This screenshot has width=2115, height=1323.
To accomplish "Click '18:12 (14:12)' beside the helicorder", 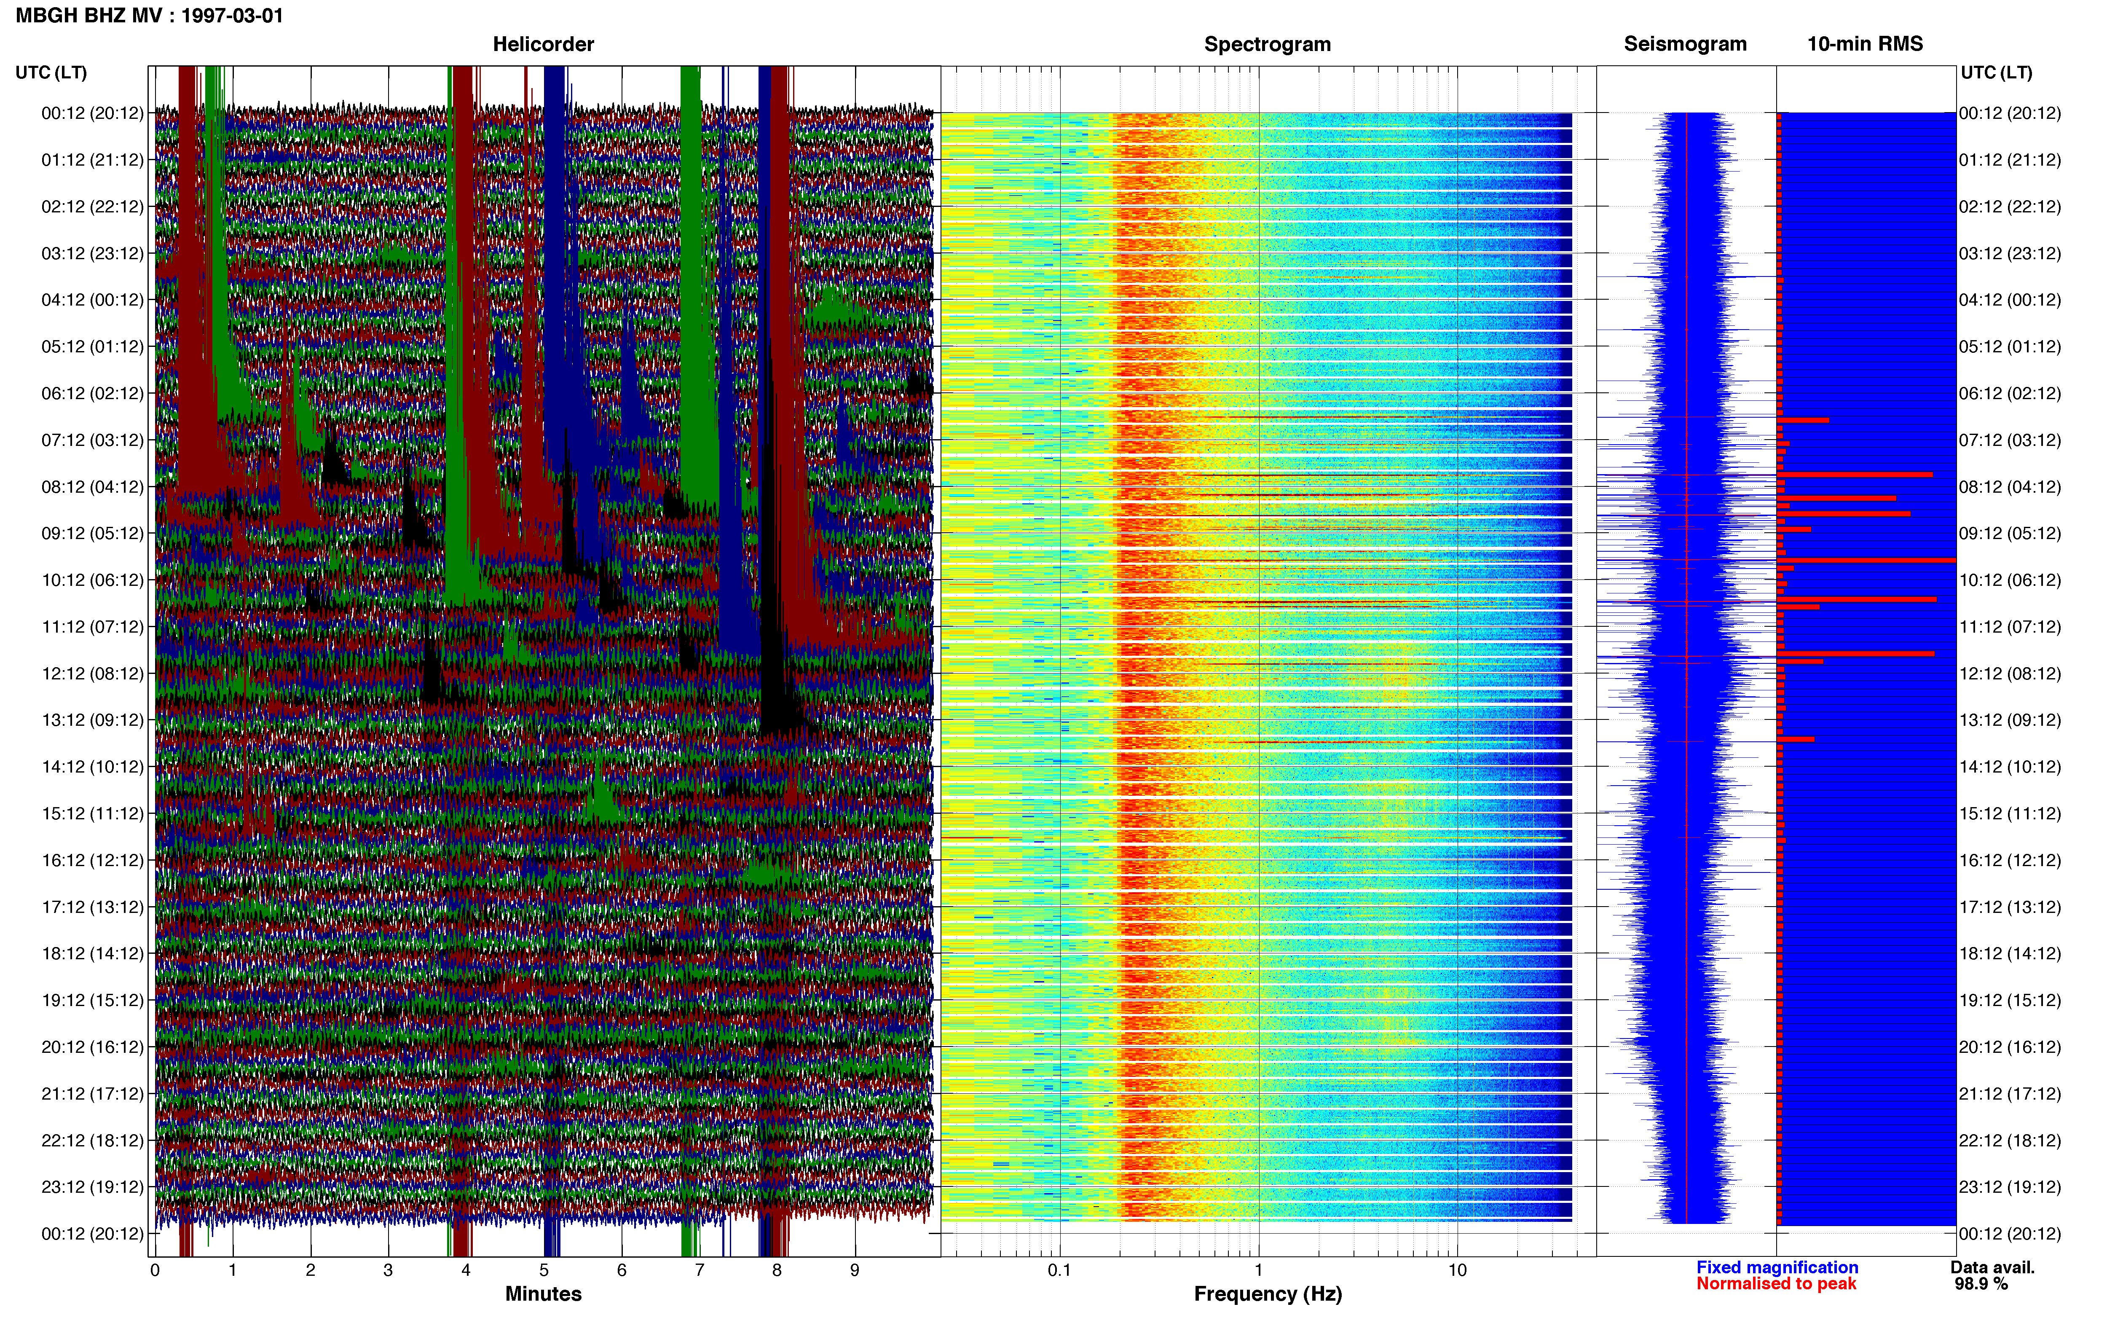I will (93, 954).
